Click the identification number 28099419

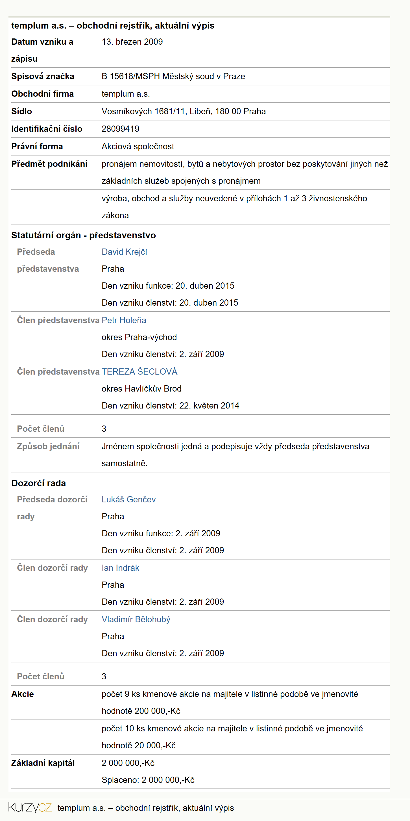point(120,129)
